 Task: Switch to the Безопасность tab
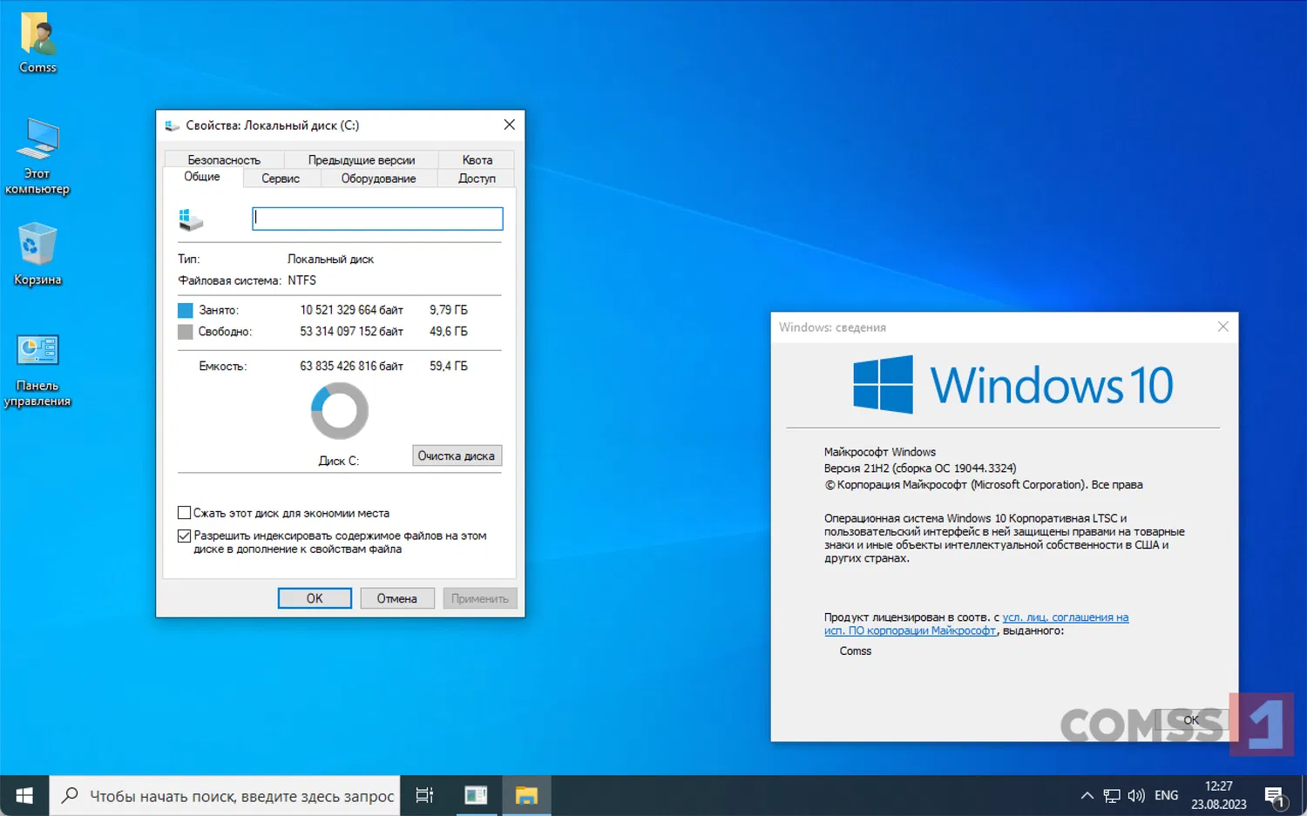coord(224,160)
